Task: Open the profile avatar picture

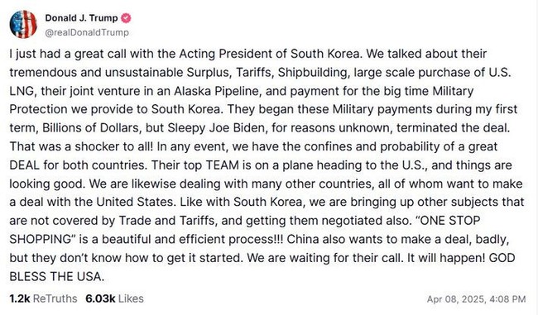Action: [23, 24]
